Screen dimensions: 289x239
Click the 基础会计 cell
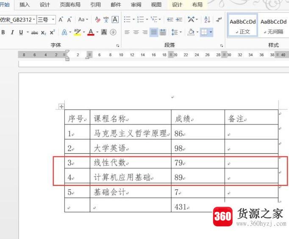(x=131, y=191)
